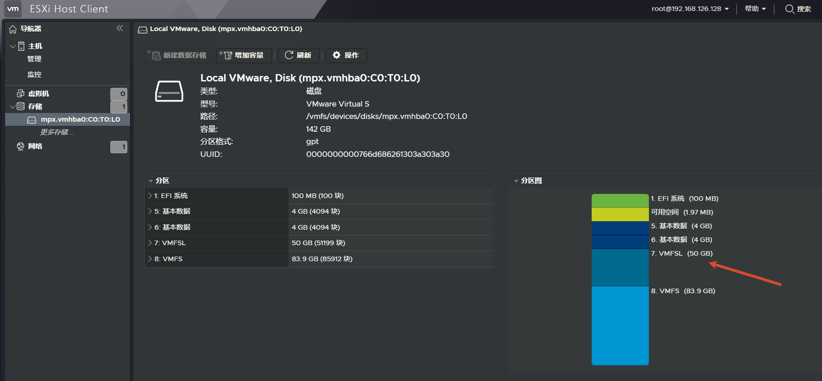
Task: Click dark blue partition 5 block
Action: point(620,228)
